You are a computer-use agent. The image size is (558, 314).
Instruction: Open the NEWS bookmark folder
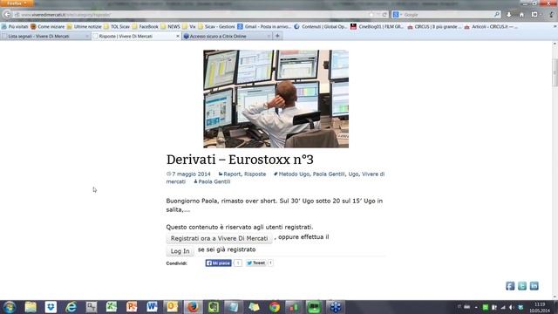pyautogui.click(x=171, y=27)
